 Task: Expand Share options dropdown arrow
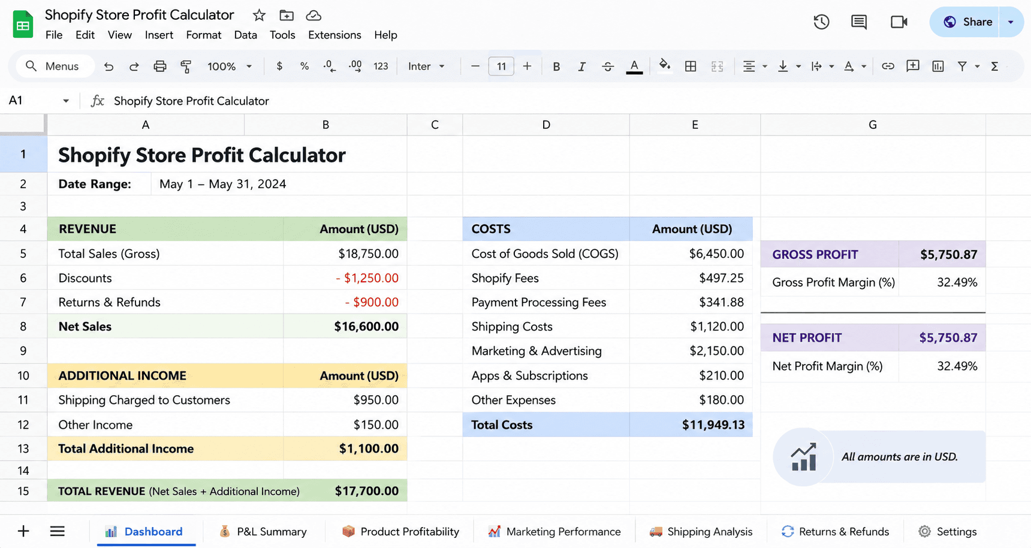[x=1011, y=22]
